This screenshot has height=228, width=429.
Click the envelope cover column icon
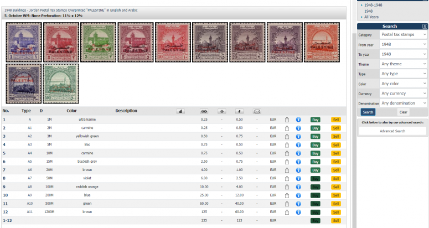(x=257, y=111)
